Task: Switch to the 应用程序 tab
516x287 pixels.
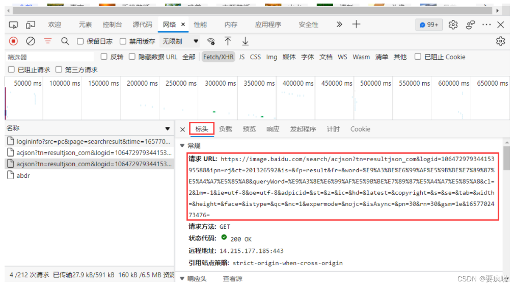Action: 268,24
